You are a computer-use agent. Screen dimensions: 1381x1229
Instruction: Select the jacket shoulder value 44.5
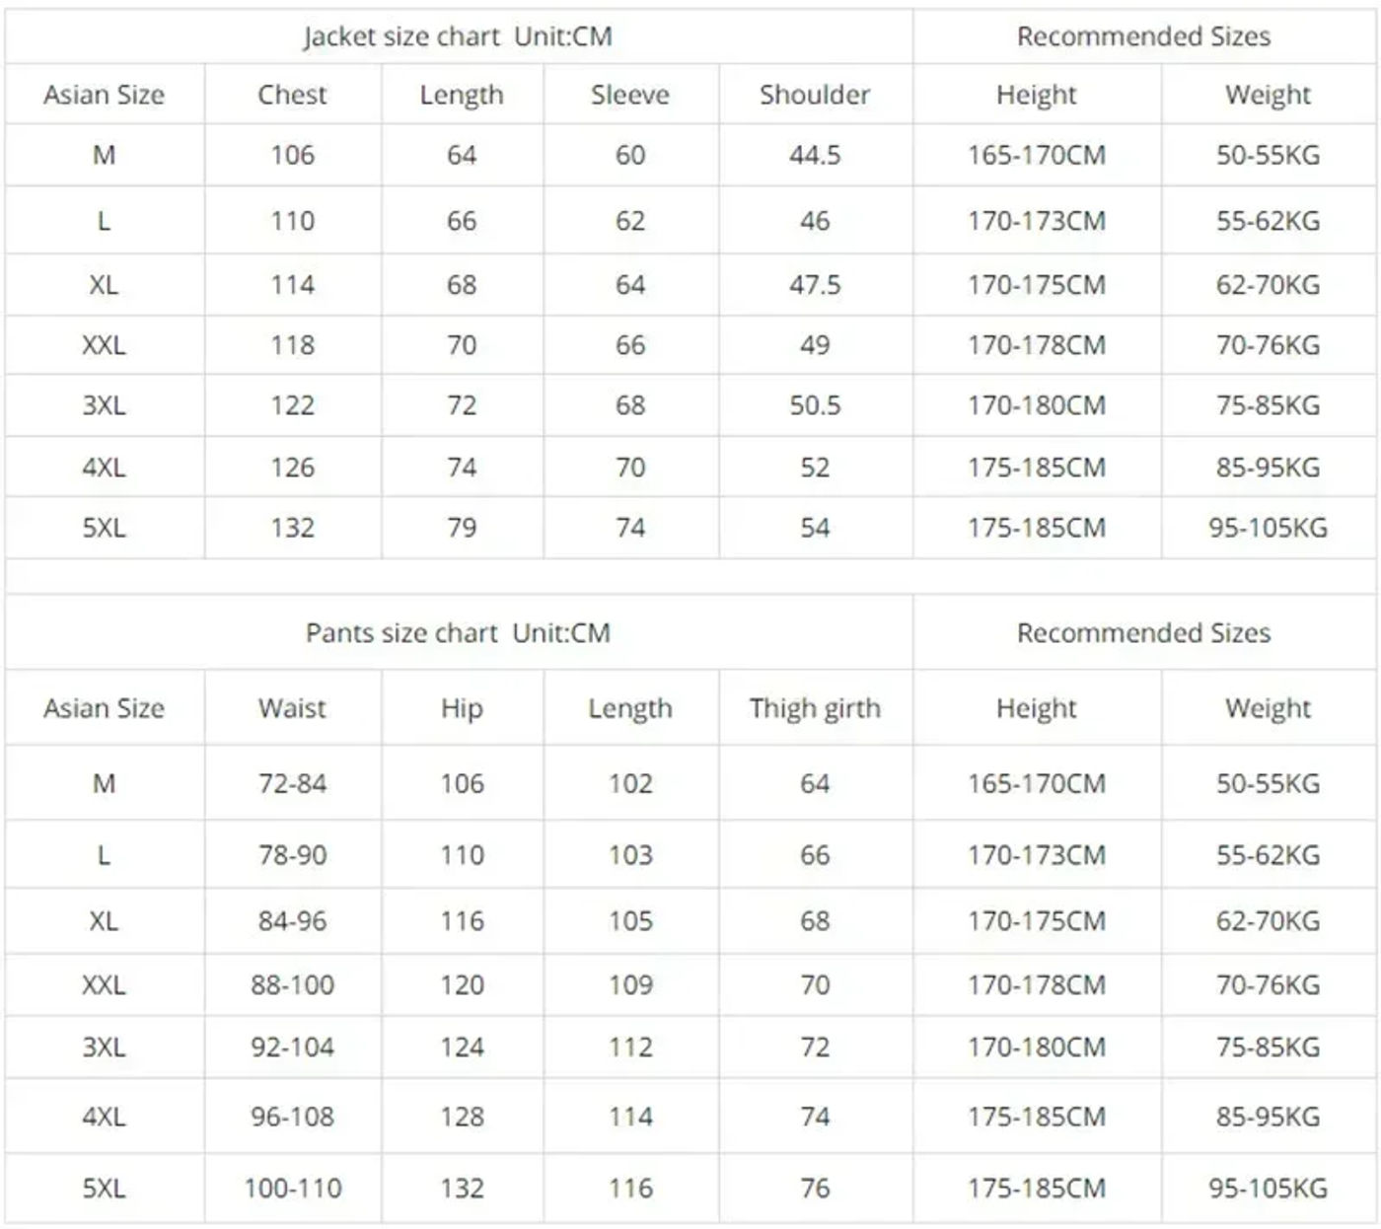pyautogui.click(x=815, y=155)
